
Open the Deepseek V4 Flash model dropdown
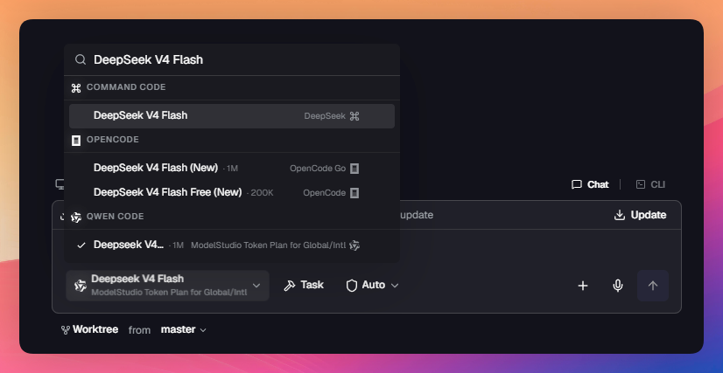pyautogui.click(x=167, y=286)
